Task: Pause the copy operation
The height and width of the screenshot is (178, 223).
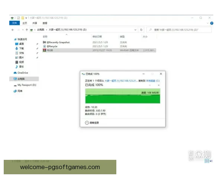Action: (x=150, y=85)
